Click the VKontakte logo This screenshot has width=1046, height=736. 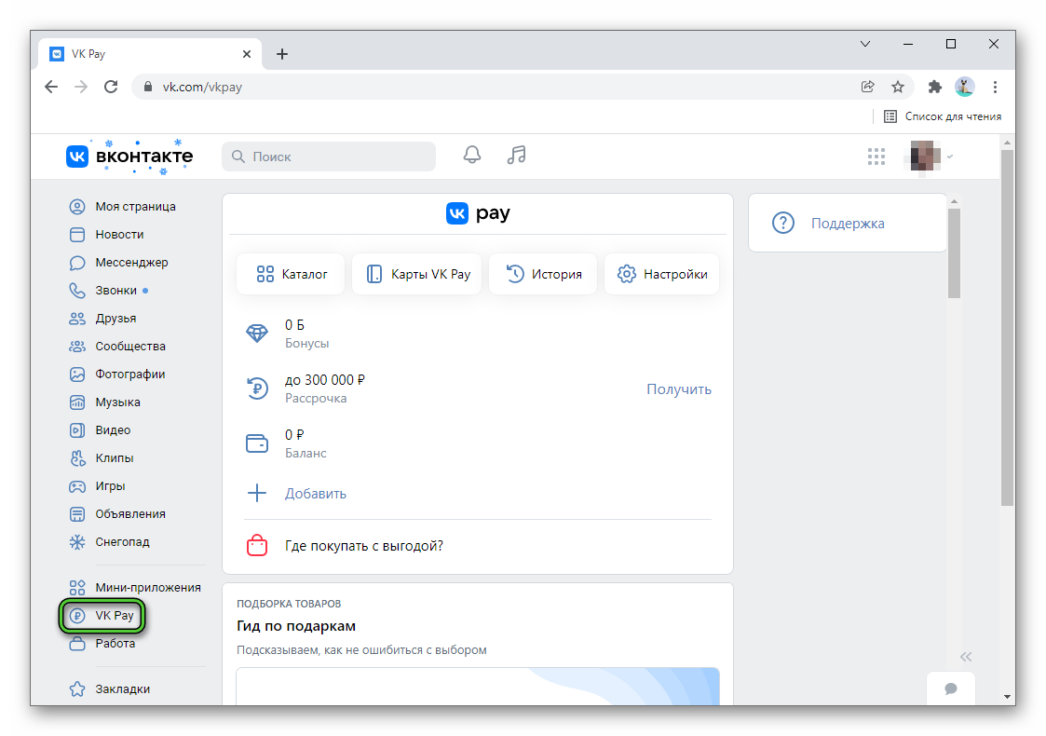click(129, 157)
